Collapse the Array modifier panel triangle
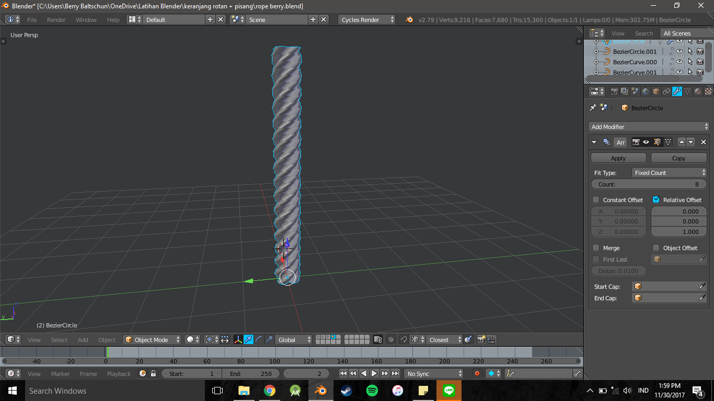 coord(594,142)
